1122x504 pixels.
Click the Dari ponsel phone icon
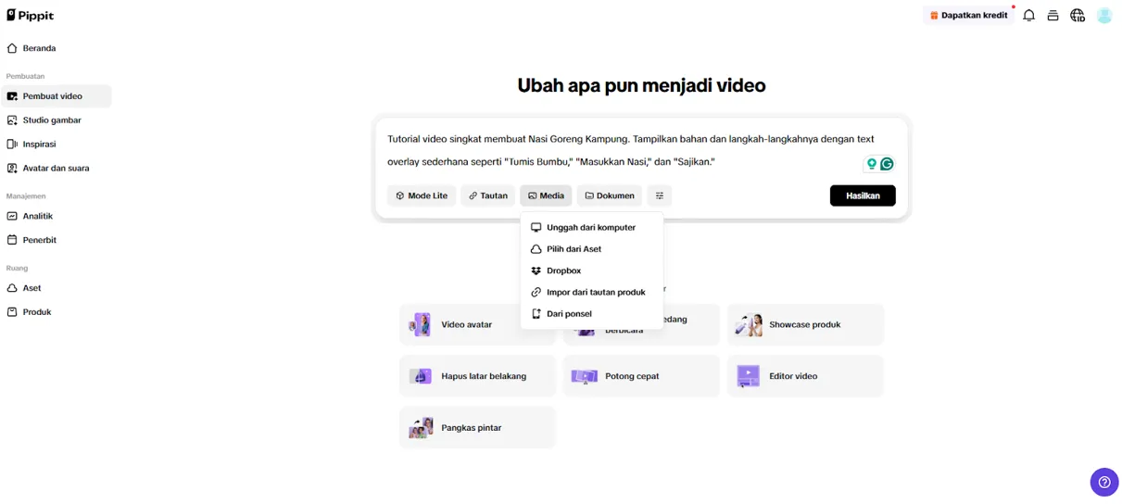[x=536, y=314]
